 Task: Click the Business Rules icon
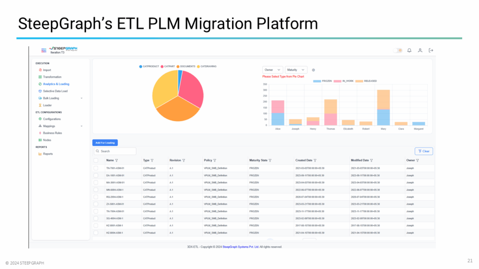click(39, 133)
